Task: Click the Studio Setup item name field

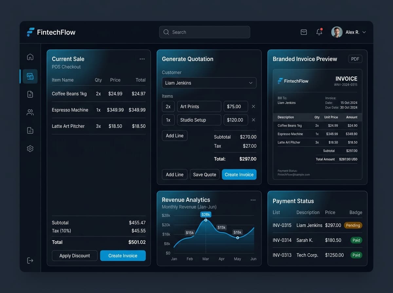Action: click(x=199, y=120)
